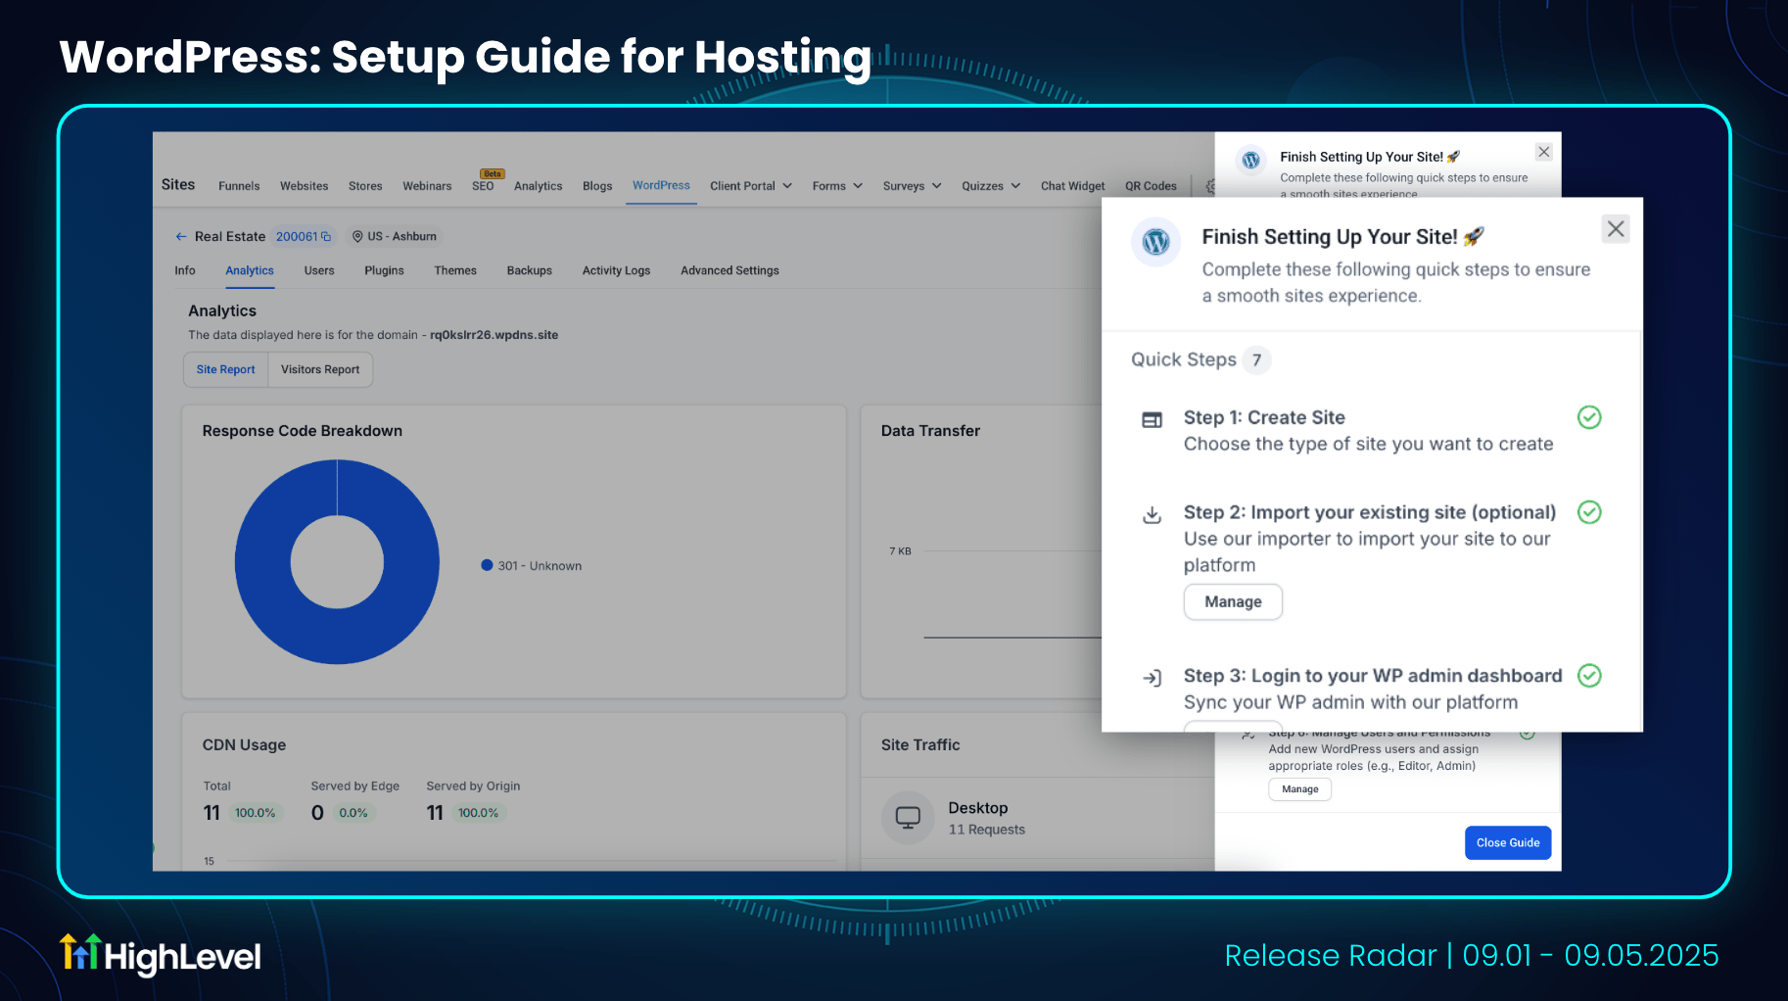Screen dimensions: 1788x1001
Task: Click the small Manage button above Close Guide
Action: [1300, 789]
